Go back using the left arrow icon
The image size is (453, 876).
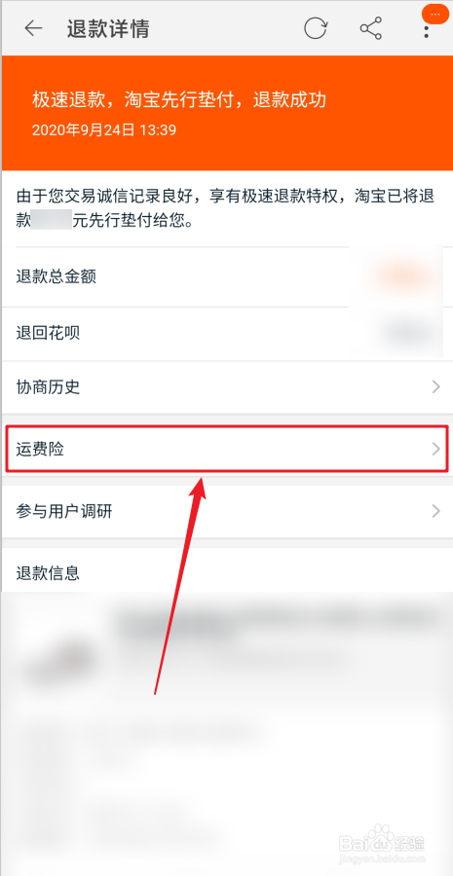tap(33, 28)
